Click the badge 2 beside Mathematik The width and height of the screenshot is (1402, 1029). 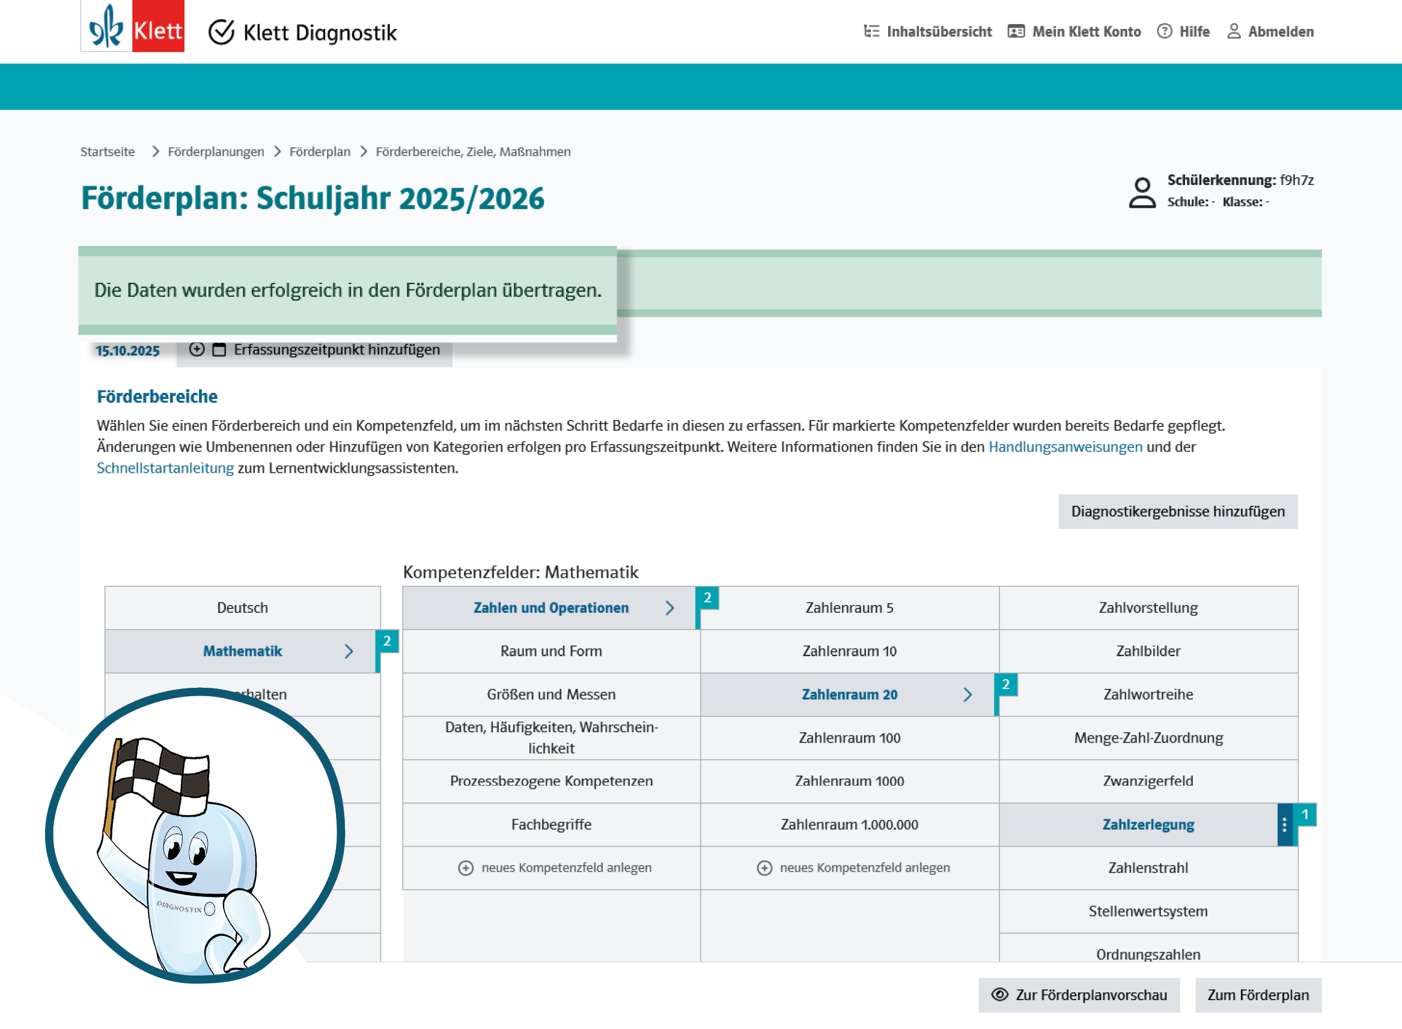click(387, 642)
